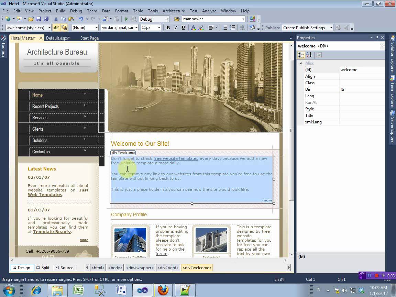This screenshot has width=396, height=297.
Task: Switch to the Default.aspx tab
Action: tap(58, 38)
